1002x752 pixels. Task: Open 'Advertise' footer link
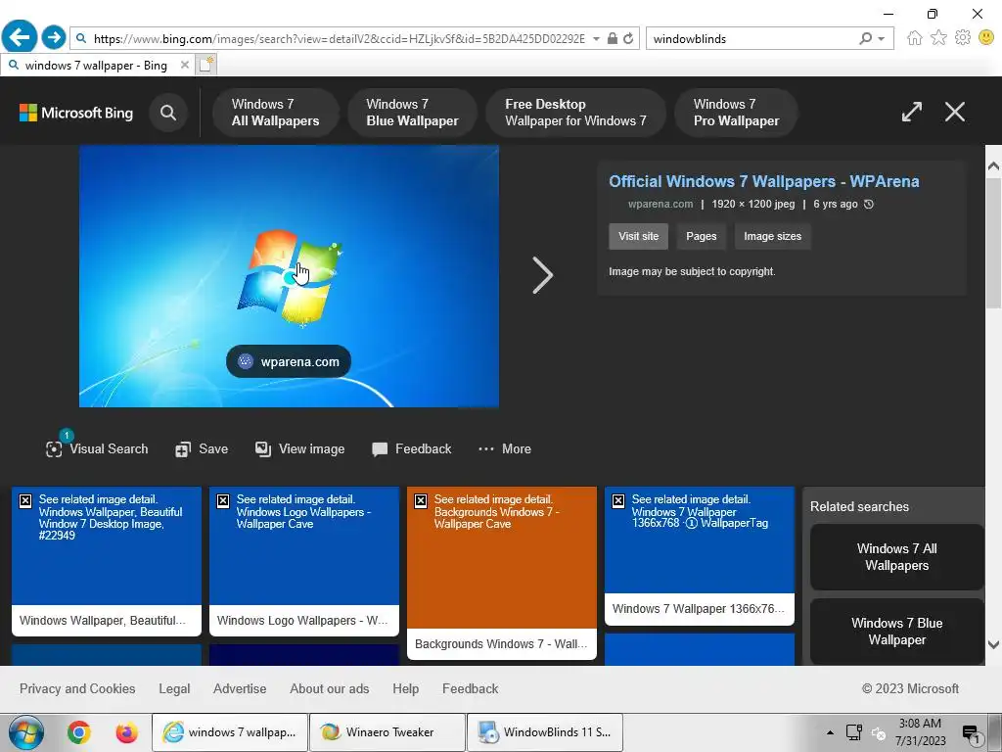coord(240,688)
